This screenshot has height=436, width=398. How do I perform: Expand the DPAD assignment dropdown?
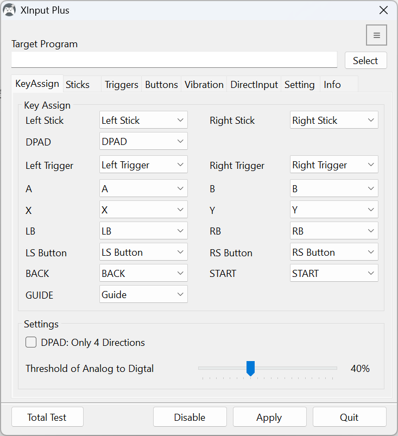pyautogui.click(x=143, y=141)
